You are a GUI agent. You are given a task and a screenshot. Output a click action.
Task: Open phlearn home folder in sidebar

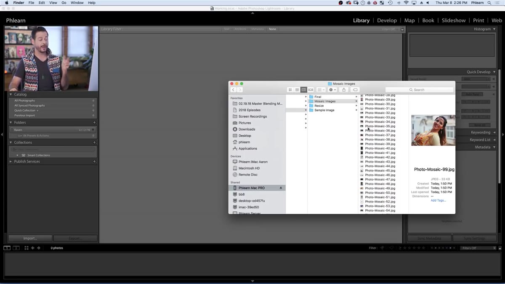[x=244, y=142]
